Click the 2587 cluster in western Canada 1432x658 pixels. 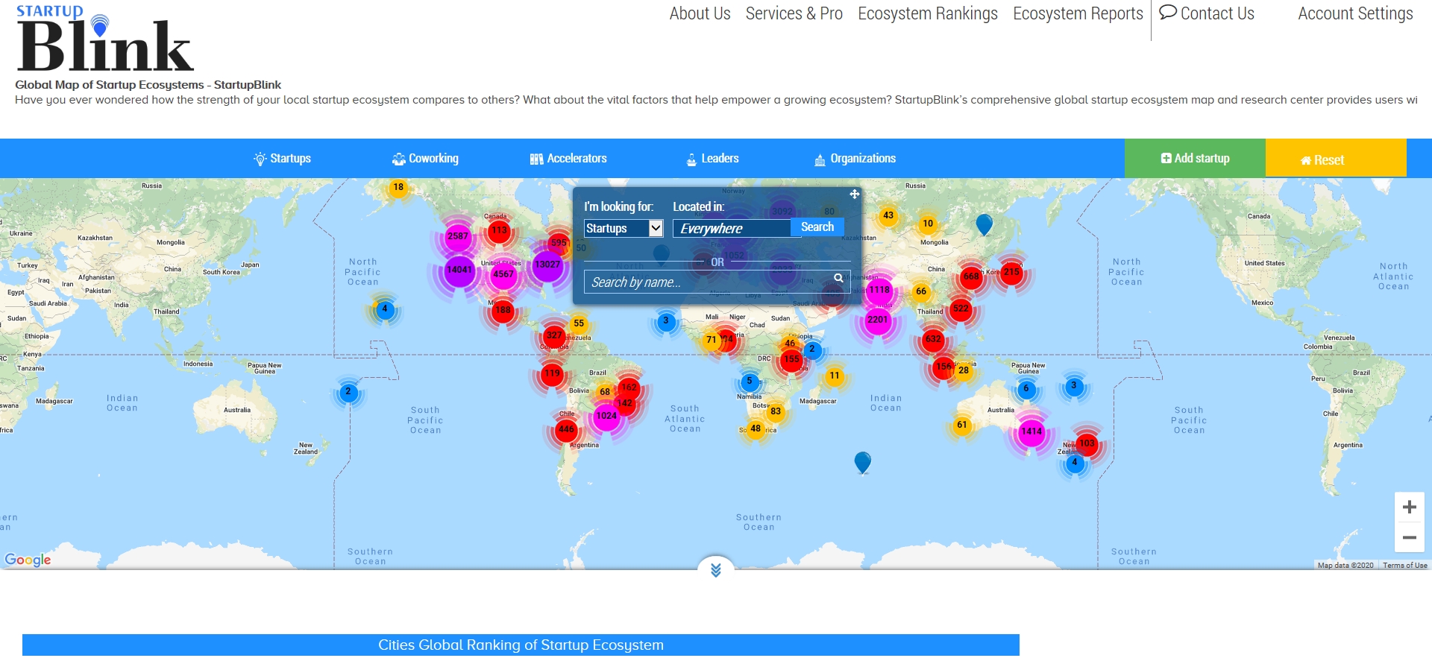click(458, 236)
